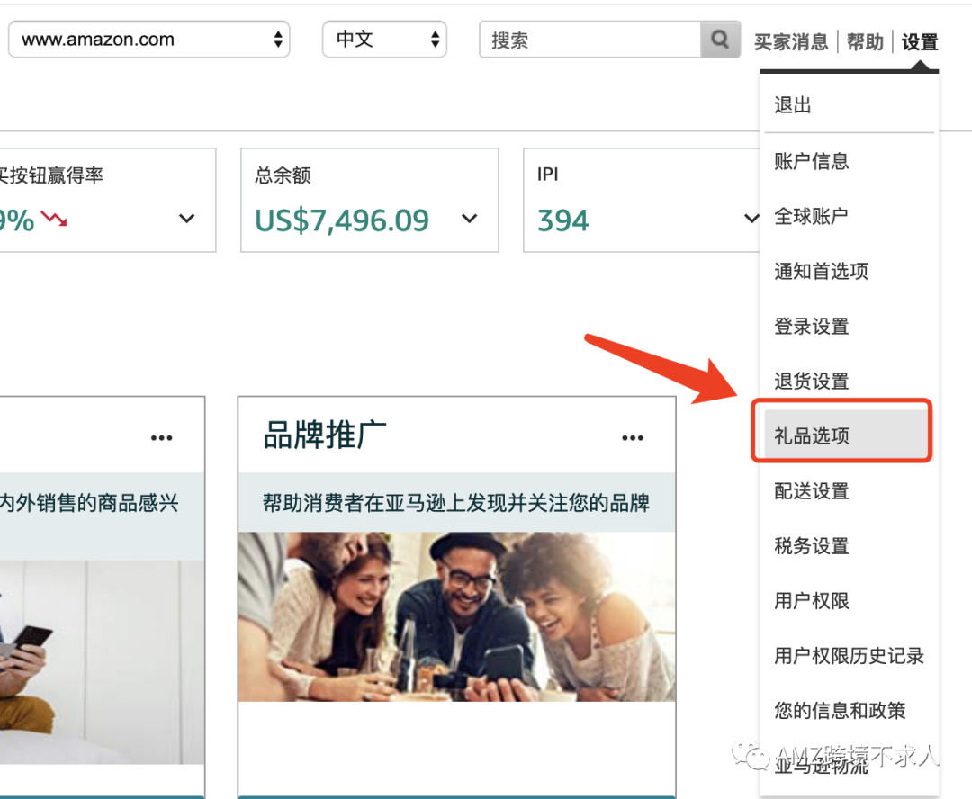Open 账户信息 settings

813,160
